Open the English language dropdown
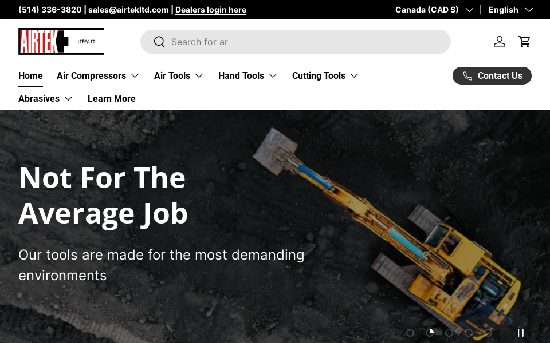Viewport: 550px width, 343px height. click(510, 10)
